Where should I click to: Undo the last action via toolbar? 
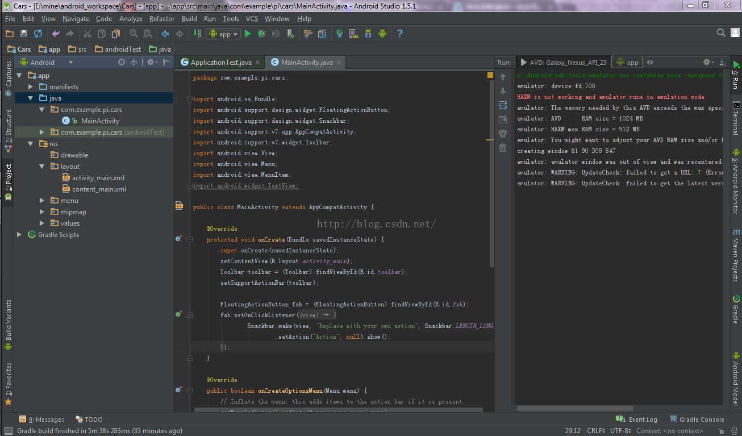[56, 34]
